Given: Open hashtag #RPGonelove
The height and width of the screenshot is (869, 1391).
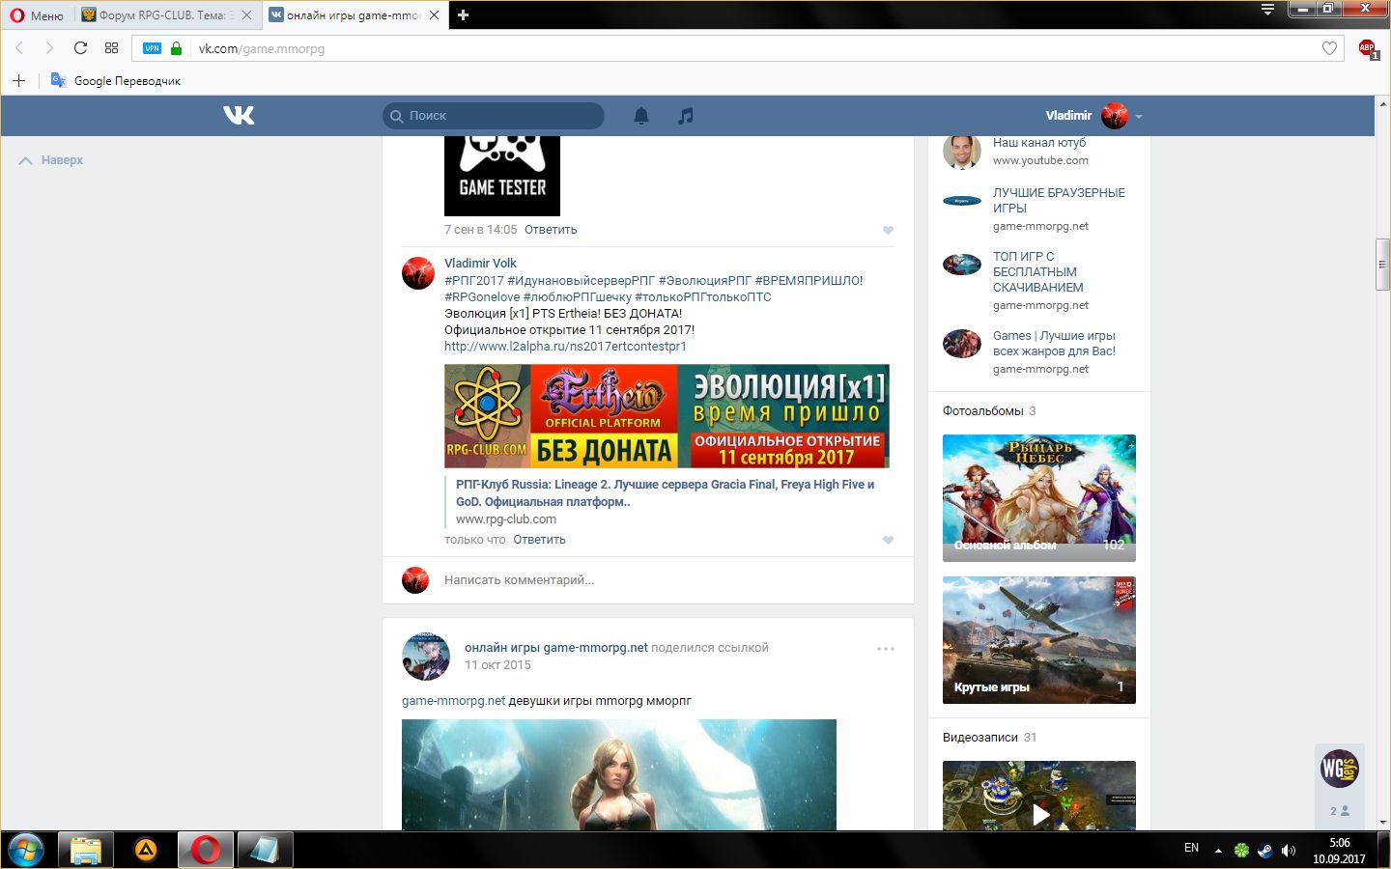Looking at the screenshot, I should point(482,296).
